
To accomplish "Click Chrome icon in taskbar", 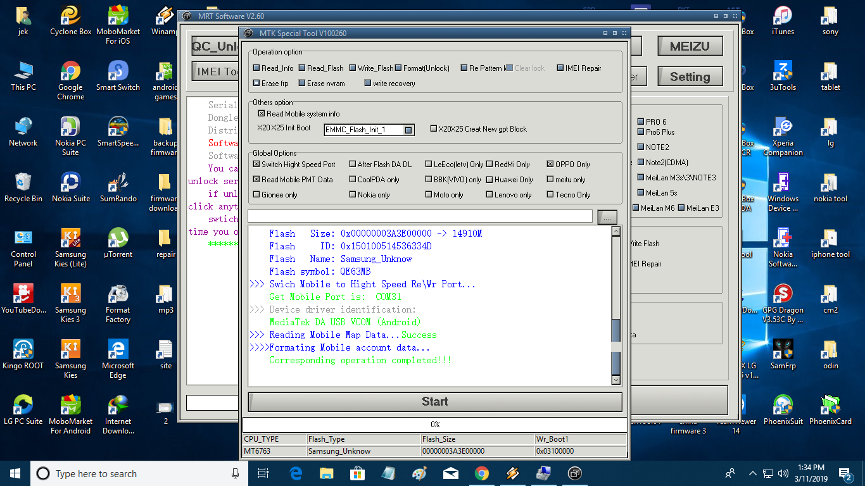I will (481, 473).
